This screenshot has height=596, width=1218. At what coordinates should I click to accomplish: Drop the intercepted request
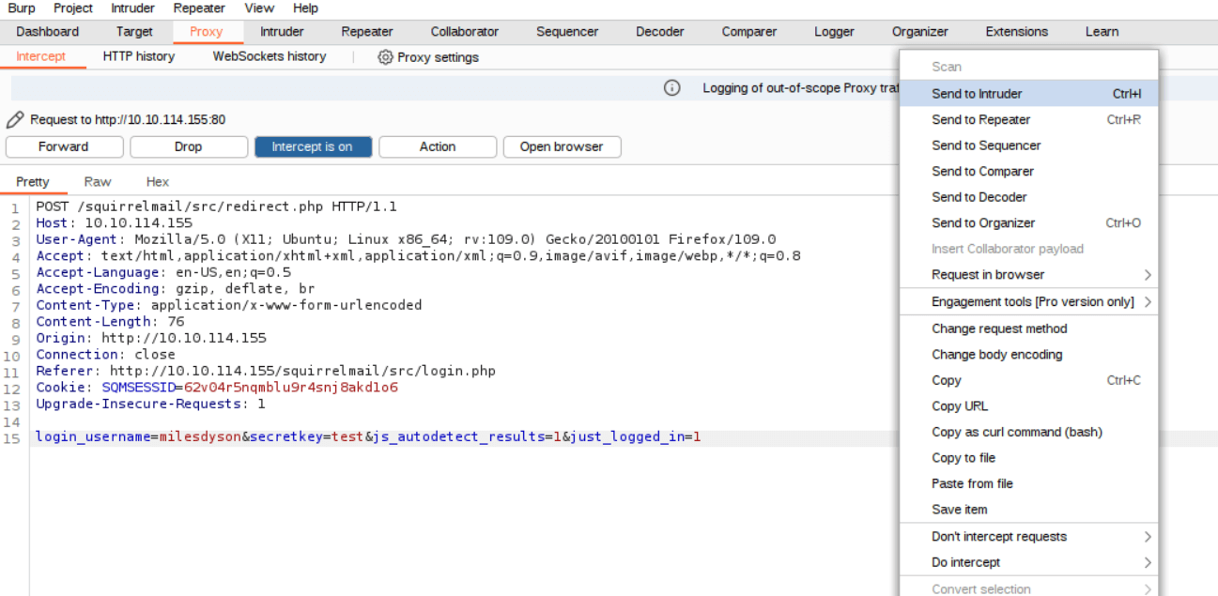(188, 147)
